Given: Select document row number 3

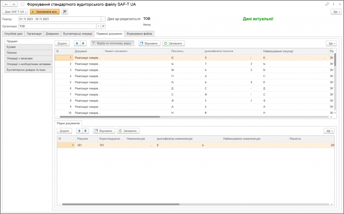Looking at the screenshot, I should pos(195,70).
